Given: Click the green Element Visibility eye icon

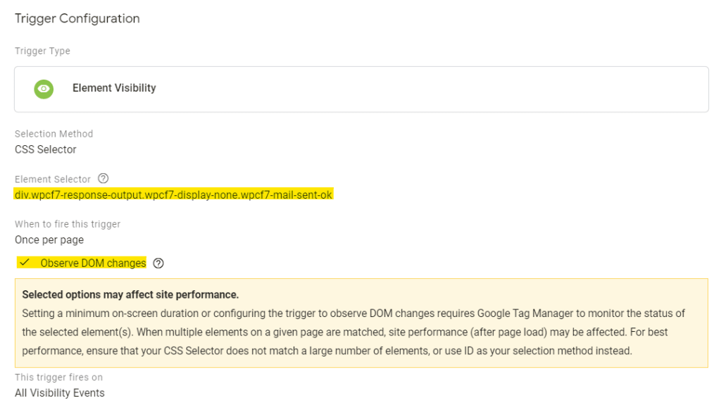Looking at the screenshot, I should (44, 89).
